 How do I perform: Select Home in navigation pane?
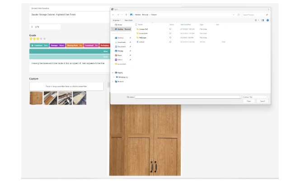[x=118, y=25]
